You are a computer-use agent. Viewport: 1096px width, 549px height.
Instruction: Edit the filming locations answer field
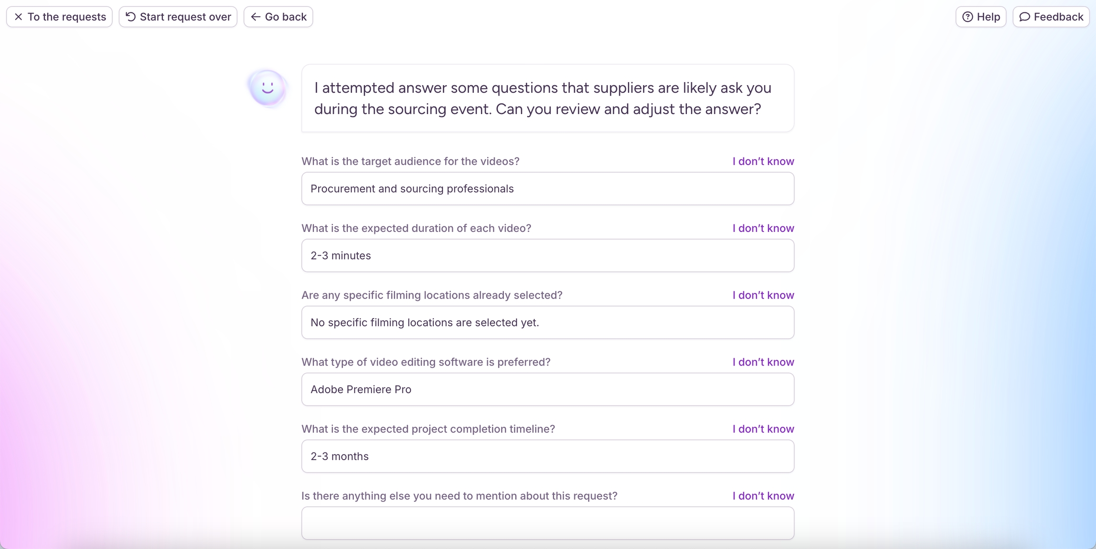pos(548,323)
